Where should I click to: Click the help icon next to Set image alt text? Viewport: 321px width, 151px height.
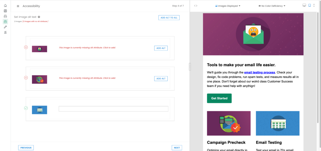tap(39, 17)
